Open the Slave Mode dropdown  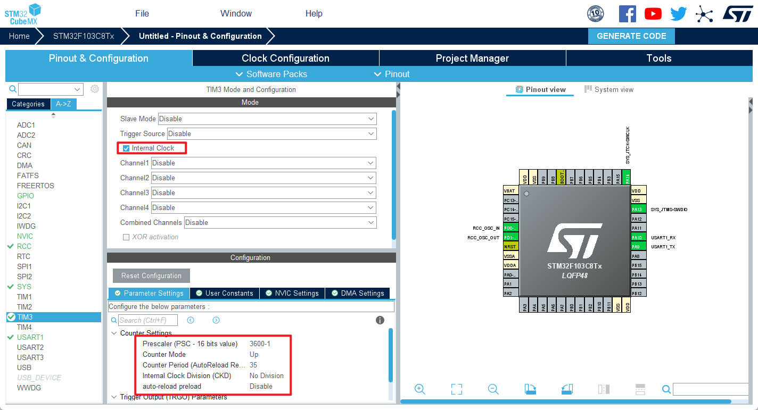[x=372, y=119]
